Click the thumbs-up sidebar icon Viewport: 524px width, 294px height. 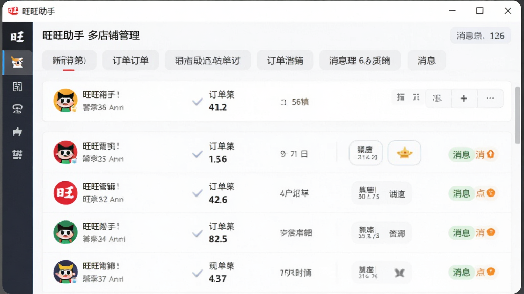tap(17, 131)
